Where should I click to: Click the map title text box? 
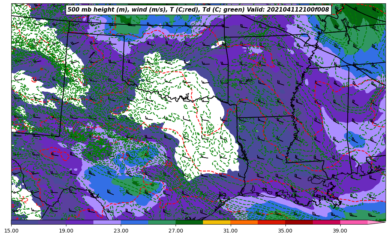[198, 10]
